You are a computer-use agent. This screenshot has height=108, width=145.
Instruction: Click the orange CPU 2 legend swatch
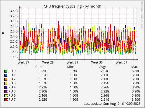[x=6, y=79]
